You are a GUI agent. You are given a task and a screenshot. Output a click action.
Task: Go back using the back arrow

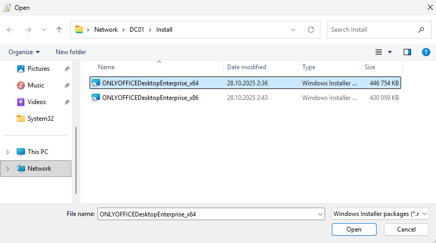click(10, 30)
